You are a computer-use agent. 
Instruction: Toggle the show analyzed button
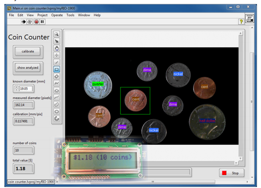(28, 67)
